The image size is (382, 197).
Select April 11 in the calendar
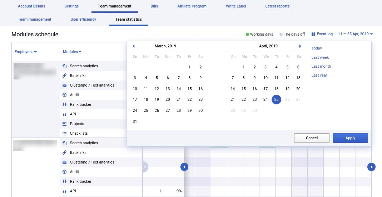point(276,78)
